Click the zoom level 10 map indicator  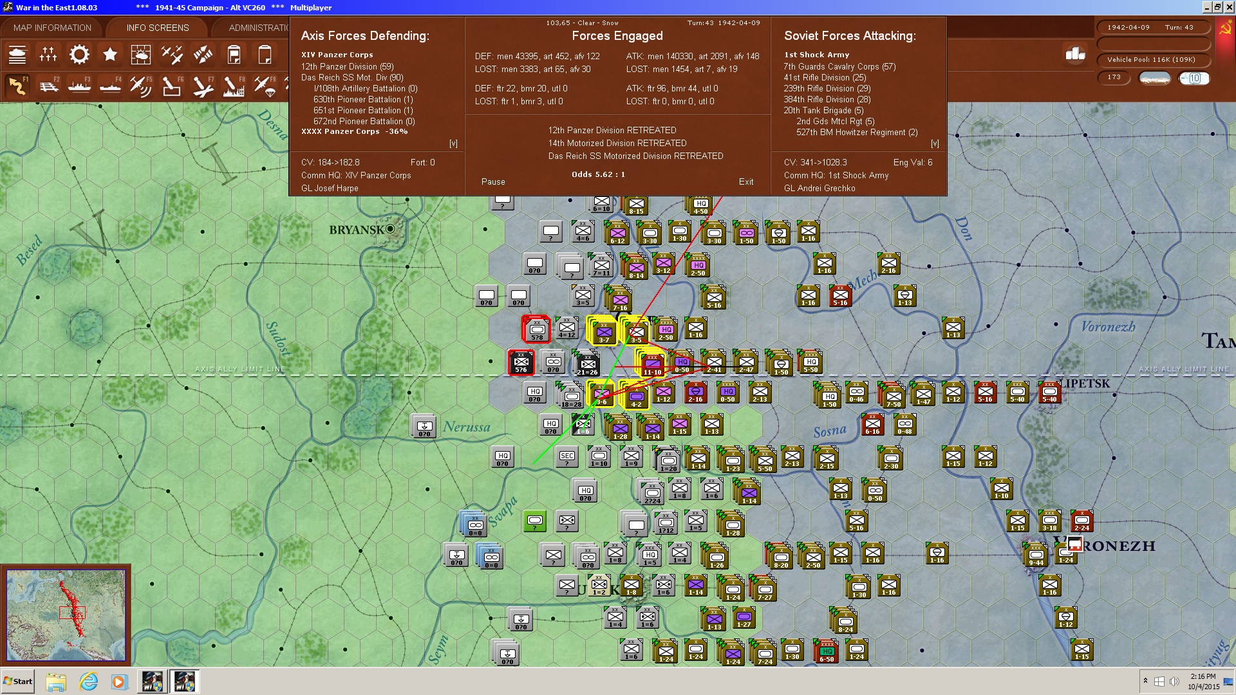pos(1194,78)
